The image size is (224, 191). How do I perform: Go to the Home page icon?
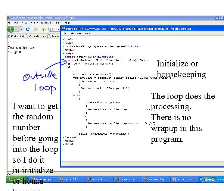(44, 29)
